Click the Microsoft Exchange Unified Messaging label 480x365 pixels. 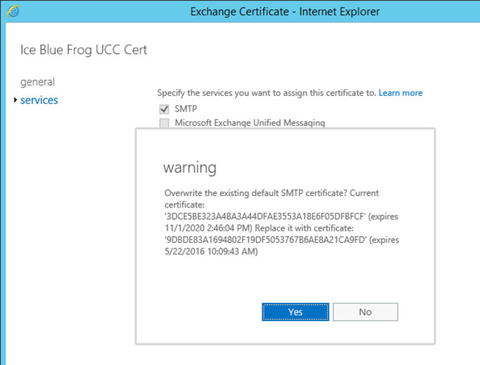[250, 123]
